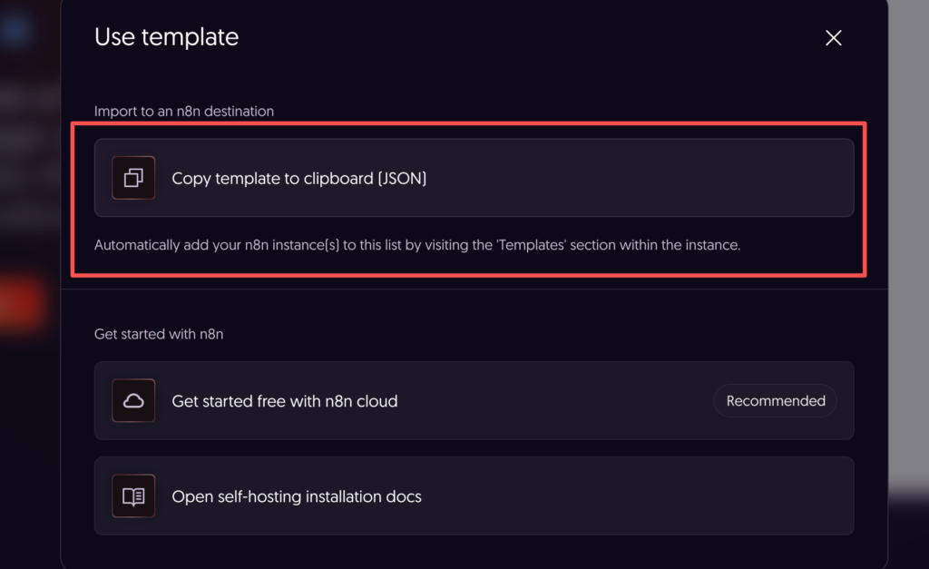The image size is (929, 569).
Task: Click the blurred orange button behind the dialog
Action: [20, 306]
